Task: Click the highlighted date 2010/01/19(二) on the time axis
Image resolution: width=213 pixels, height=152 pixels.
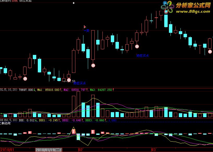Action: tap(49, 150)
